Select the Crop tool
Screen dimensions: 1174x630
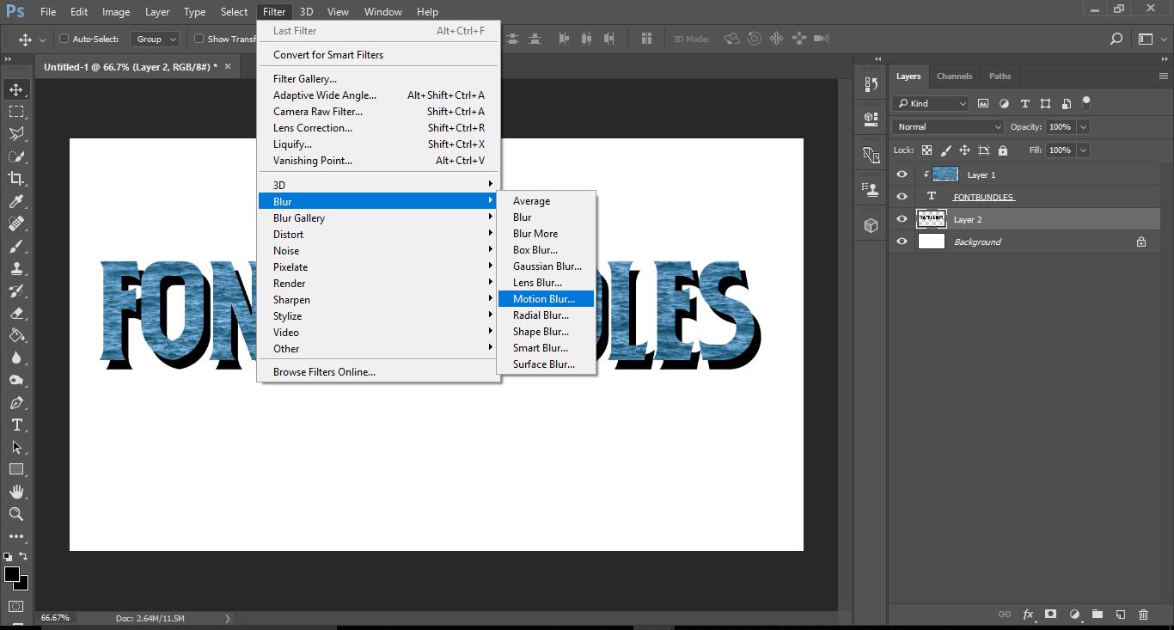[x=16, y=179]
